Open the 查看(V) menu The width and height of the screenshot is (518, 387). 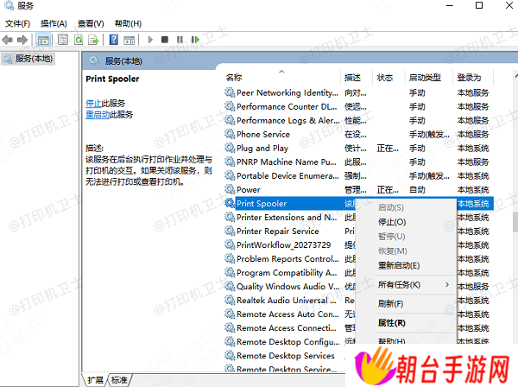(x=91, y=23)
